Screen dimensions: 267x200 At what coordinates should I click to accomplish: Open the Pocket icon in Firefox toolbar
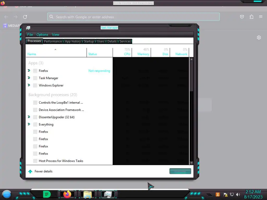tap(242, 17)
